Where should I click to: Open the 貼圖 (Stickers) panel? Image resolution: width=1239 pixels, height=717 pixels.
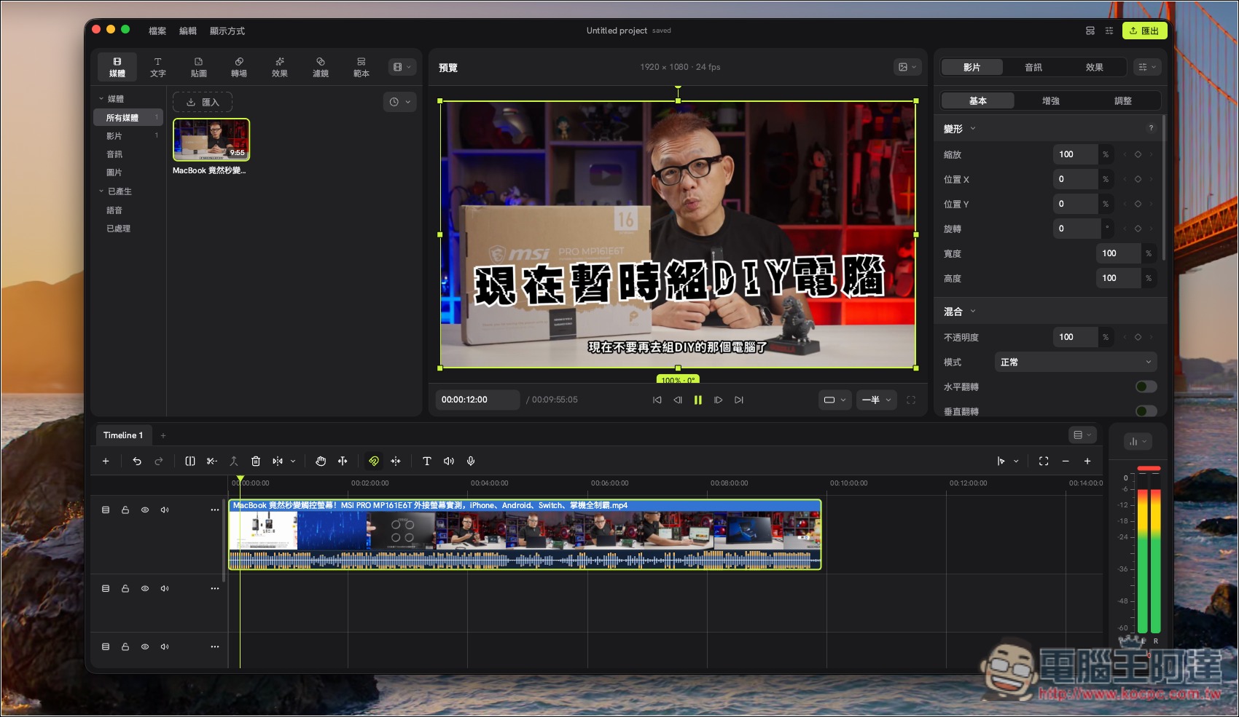pyautogui.click(x=198, y=67)
